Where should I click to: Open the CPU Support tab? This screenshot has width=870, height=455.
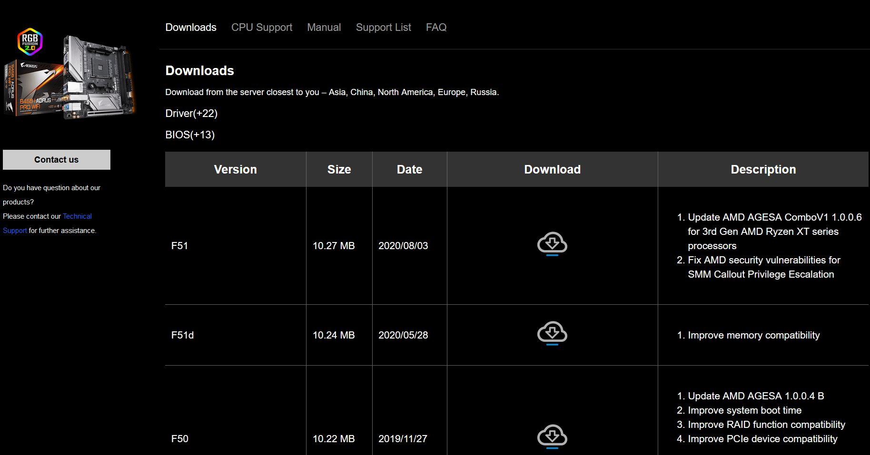[262, 27]
